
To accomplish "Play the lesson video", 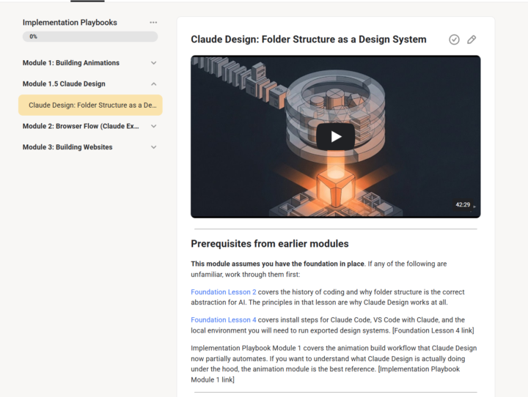I will click(335, 136).
